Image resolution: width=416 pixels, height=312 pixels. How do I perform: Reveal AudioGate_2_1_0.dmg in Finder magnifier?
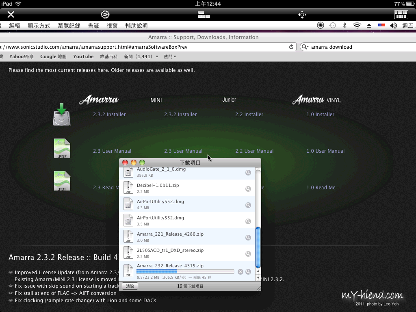pyautogui.click(x=248, y=173)
